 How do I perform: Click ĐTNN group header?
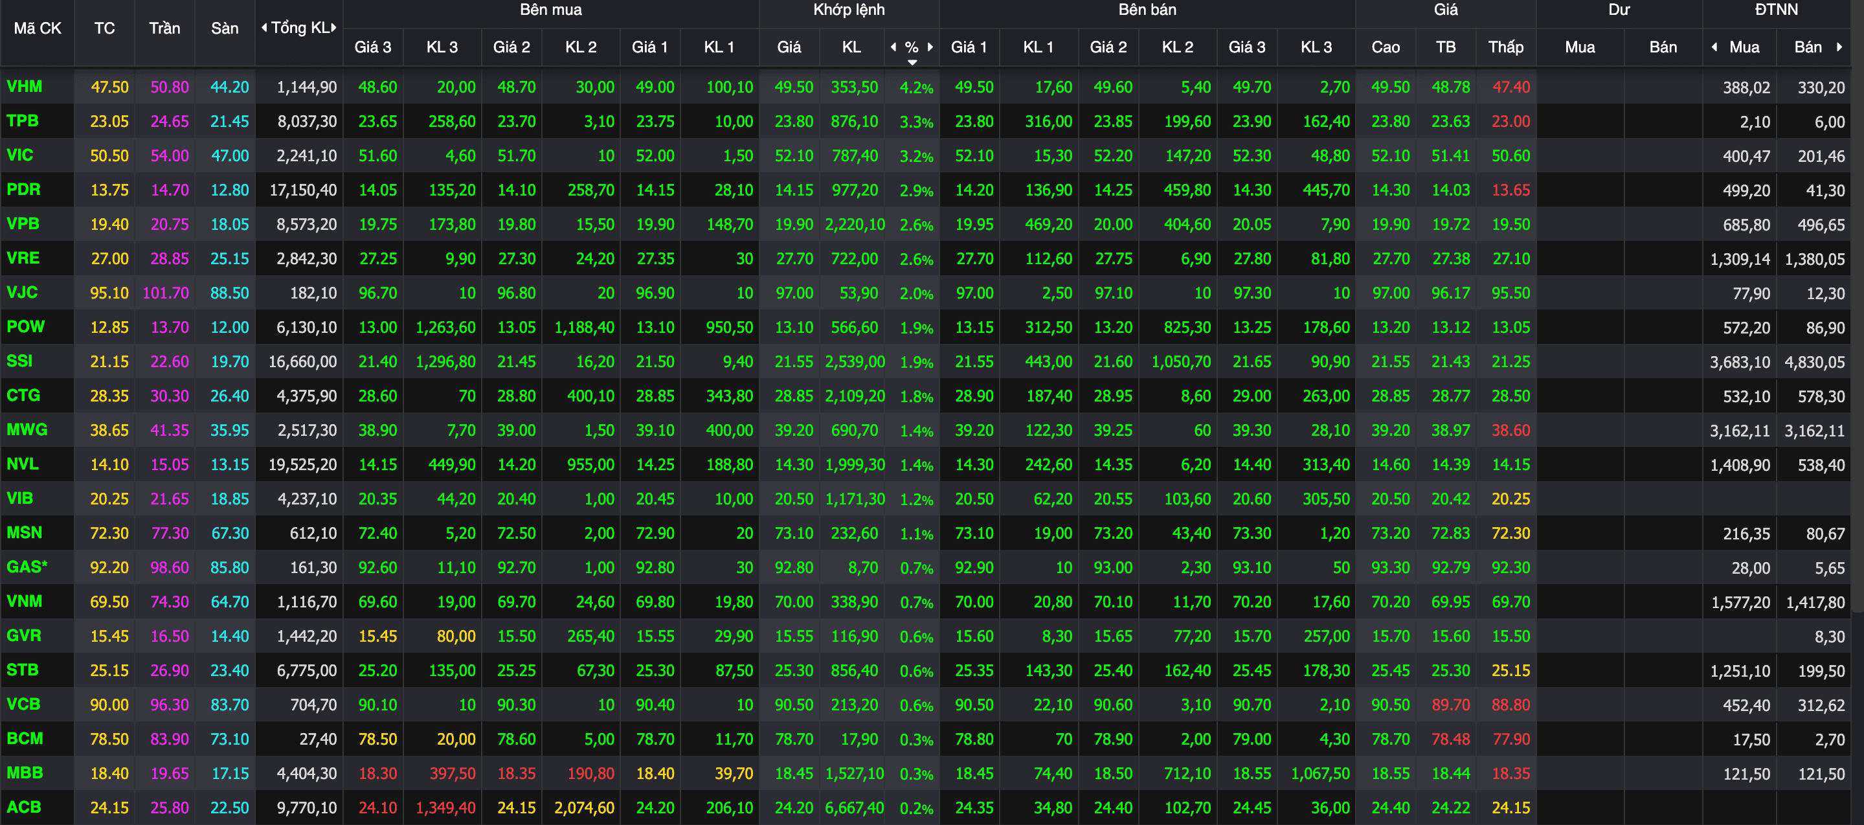coord(1776,10)
